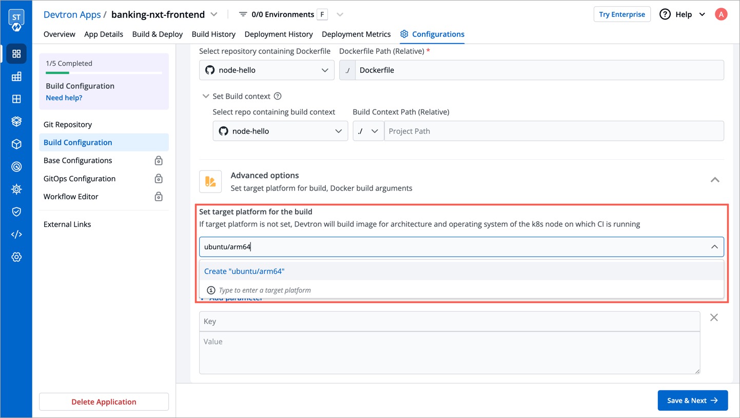This screenshot has height=418, width=740.
Task: Open the Security shield icon in sidebar
Action: pos(16,212)
